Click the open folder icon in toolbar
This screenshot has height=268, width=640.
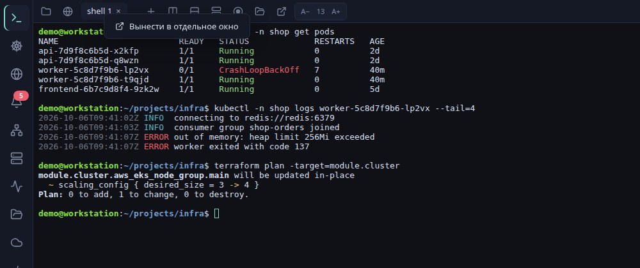coord(260,11)
